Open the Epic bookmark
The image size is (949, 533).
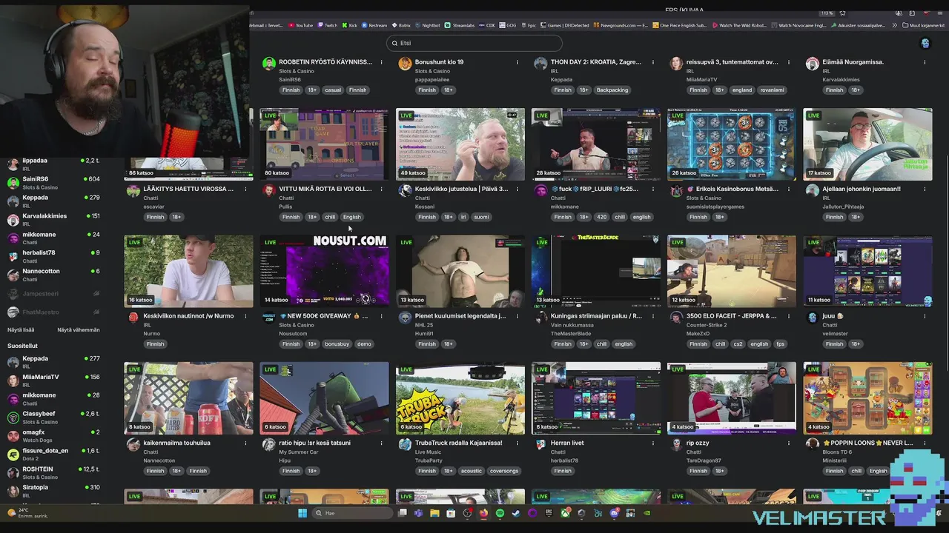point(528,25)
